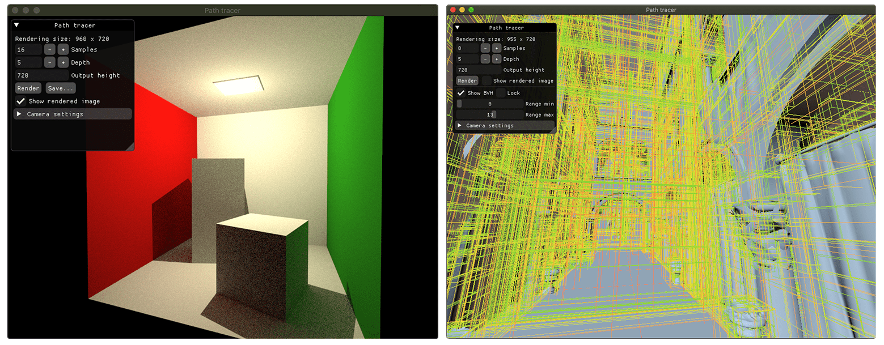This screenshot has height=345, width=884.
Task: Click the Output height field in right window
Action: pos(479,70)
